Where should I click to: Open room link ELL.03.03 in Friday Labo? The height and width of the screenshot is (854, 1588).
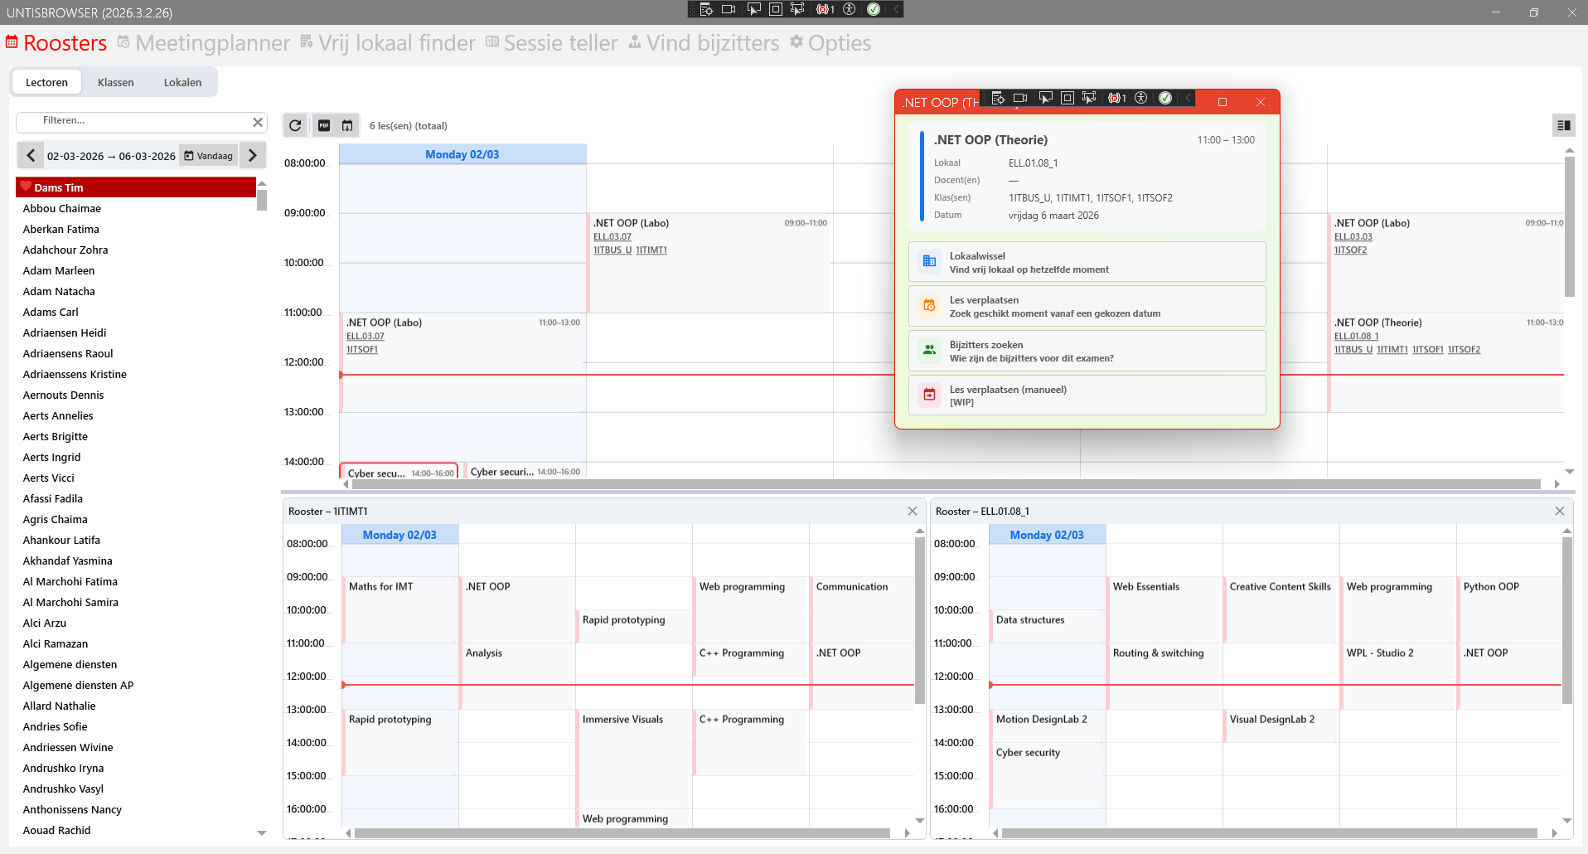click(1353, 237)
